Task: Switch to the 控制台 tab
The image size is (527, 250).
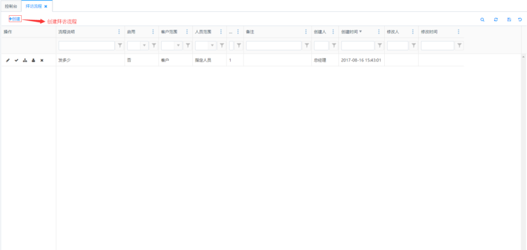Action: click(x=11, y=6)
